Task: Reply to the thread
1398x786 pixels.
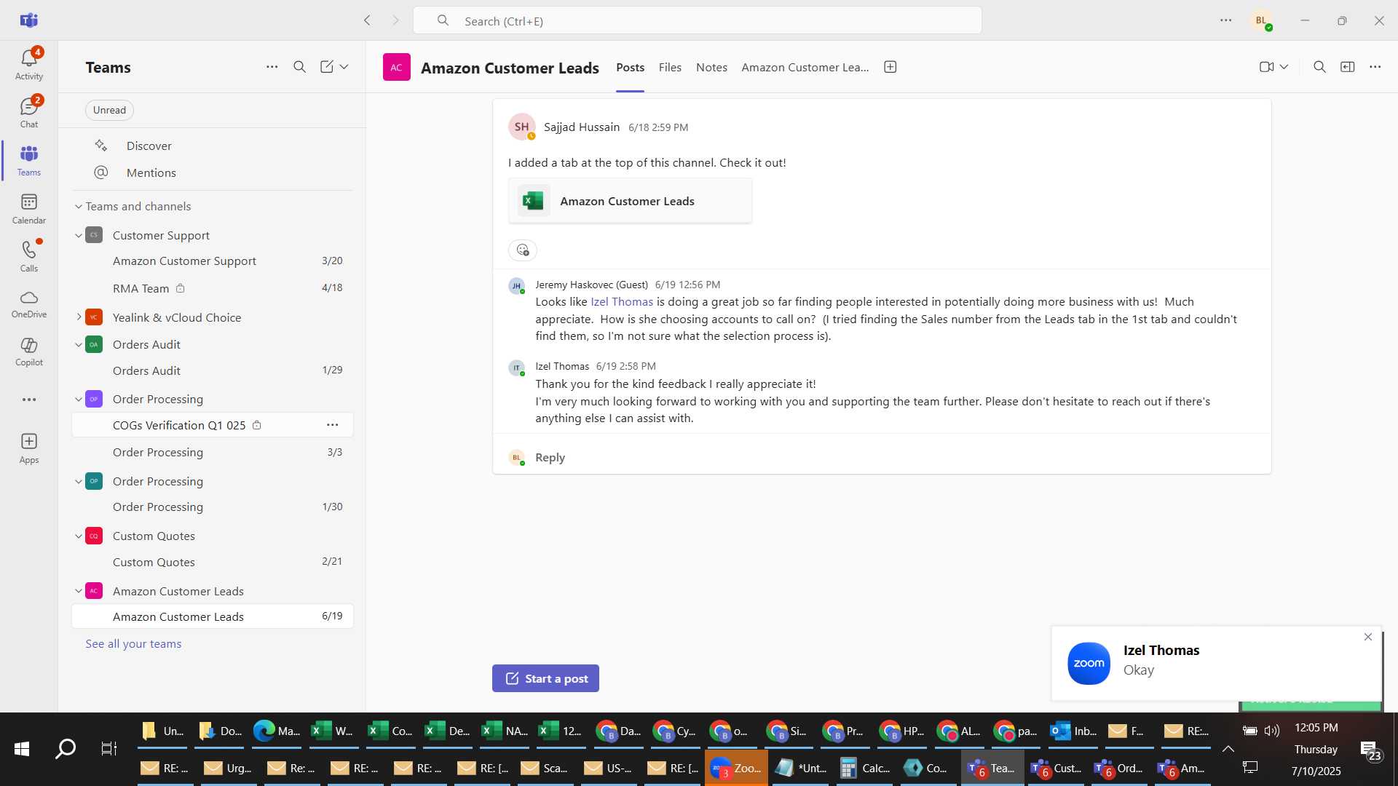Action: [550, 457]
